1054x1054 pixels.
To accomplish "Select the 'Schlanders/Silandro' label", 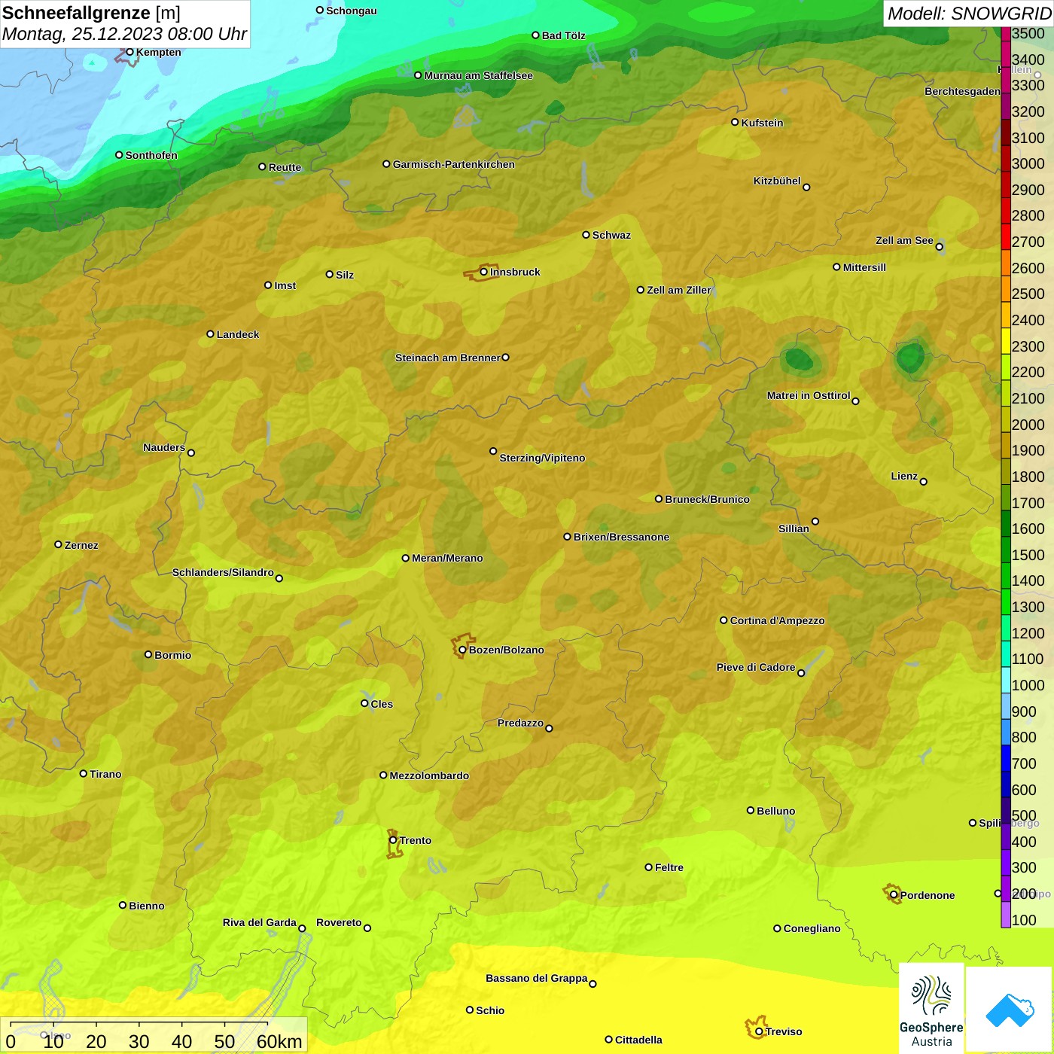I will click(223, 572).
